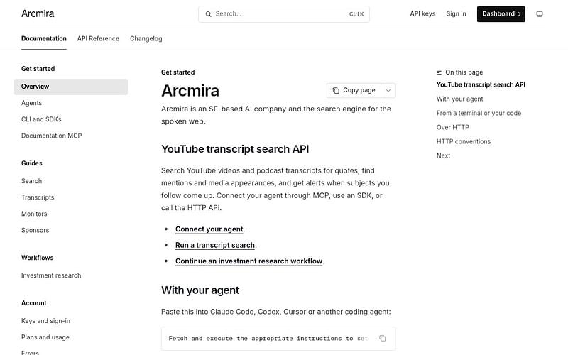568x355 pixels.
Task: Jump to HTTP conventions section
Action: pos(464,141)
